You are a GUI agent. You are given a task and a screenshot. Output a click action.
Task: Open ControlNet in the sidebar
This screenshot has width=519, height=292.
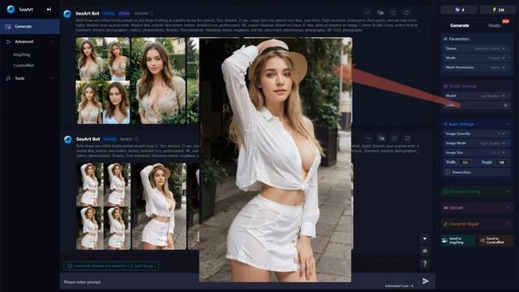coord(24,66)
